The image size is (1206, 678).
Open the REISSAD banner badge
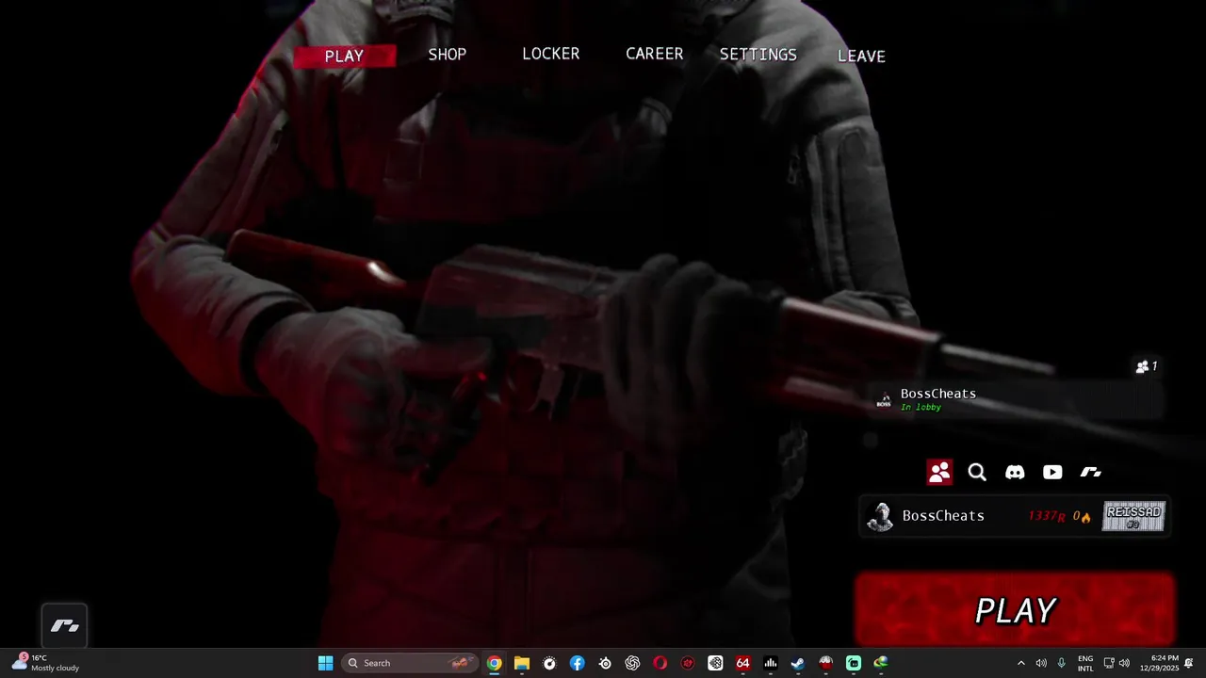click(1134, 517)
